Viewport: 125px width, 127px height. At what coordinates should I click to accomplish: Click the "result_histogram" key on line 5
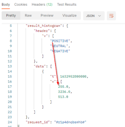tap(44, 26)
